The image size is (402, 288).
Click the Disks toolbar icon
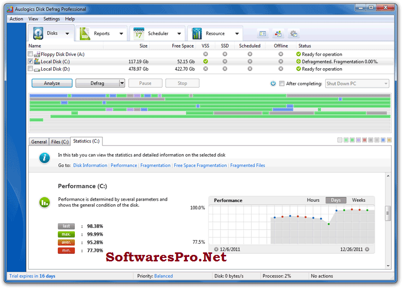pos(38,33)
